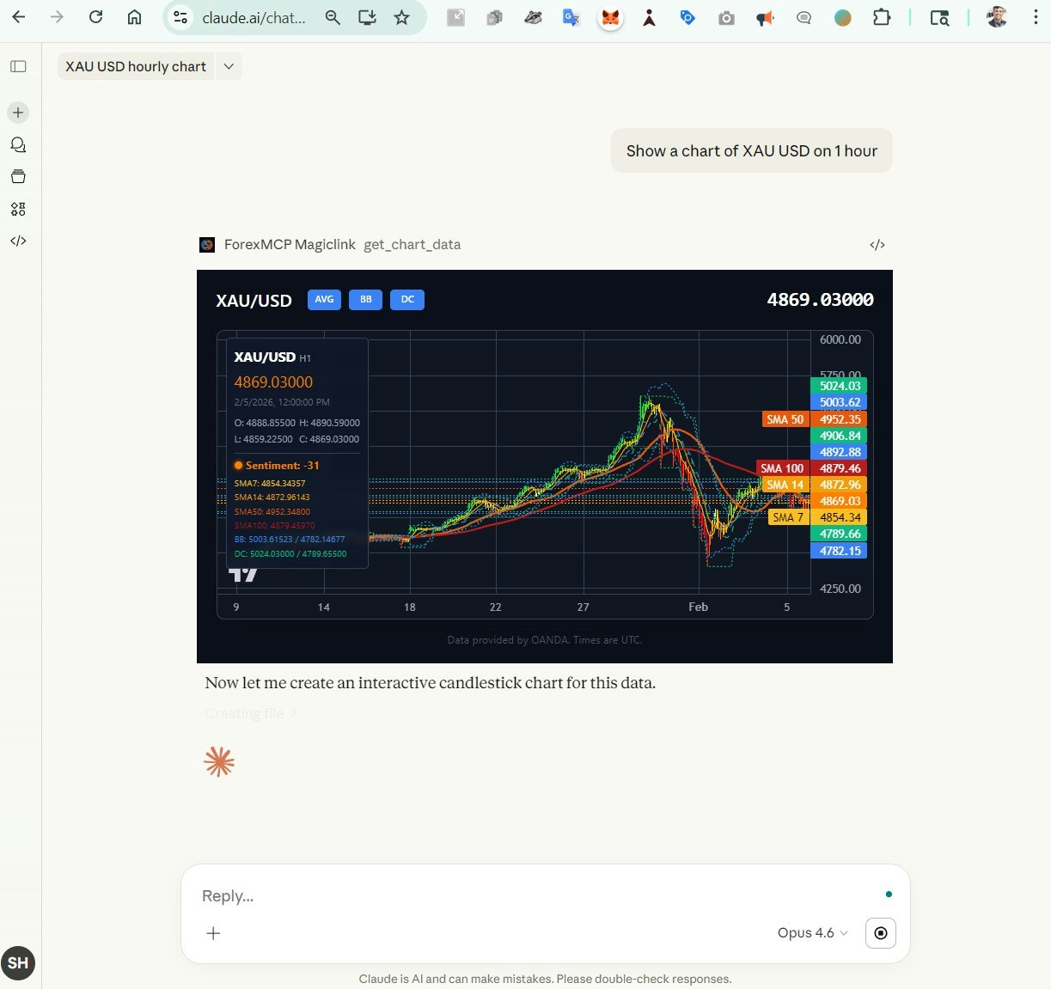Open the ForexMCP Magiclink tool entry
The height and width of the screenshot is (989, 1051).
click(290, 245)
